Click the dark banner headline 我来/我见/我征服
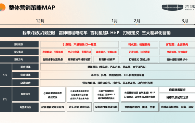This screenshot has width=195, height=123. (39, 33)
